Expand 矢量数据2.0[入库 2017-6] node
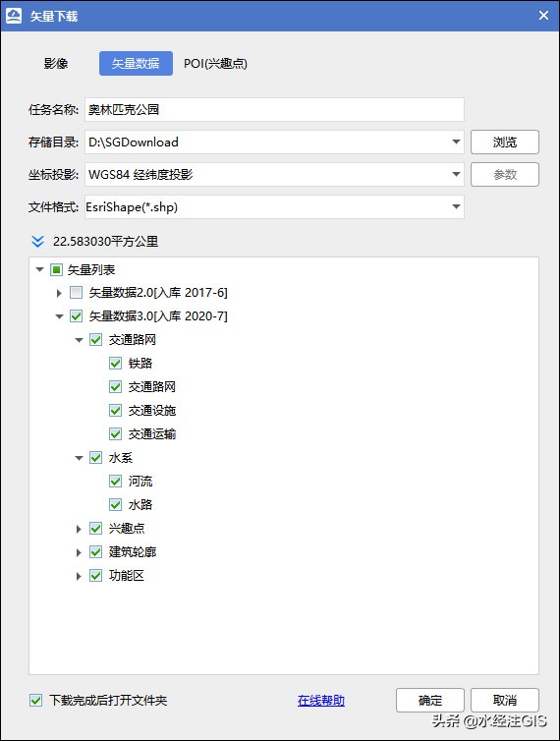 (x=59, y=293)
